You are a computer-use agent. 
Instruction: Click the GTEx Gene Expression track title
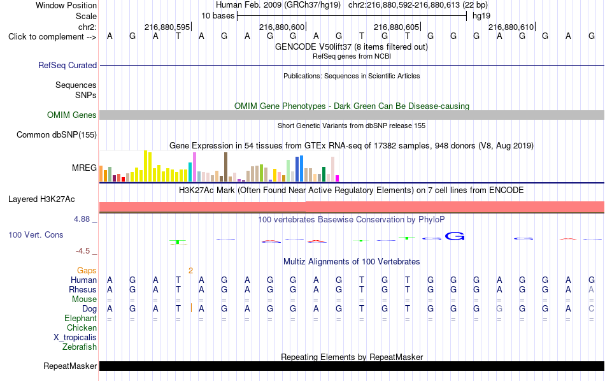click(352, 145)
